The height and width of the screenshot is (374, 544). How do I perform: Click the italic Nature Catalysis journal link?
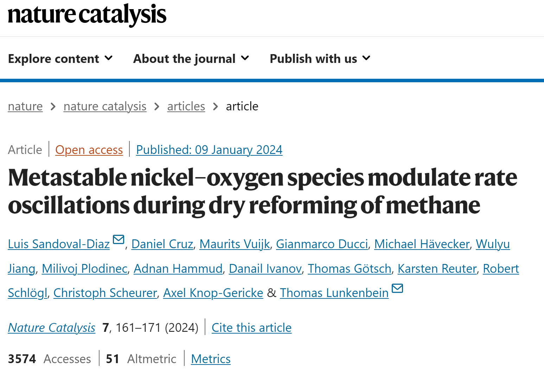[x=52, y=328]
